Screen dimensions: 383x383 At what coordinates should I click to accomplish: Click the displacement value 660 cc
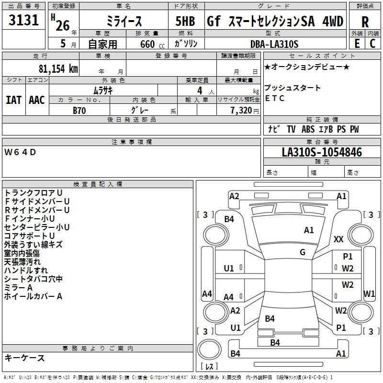coord(152,44)
